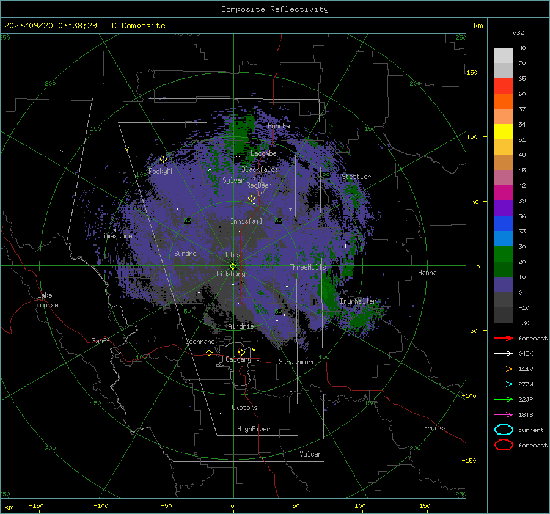This screenshot has width=550, height=514.
Task: Click the Strathmore label on map
Action: (x=297, y=362)
